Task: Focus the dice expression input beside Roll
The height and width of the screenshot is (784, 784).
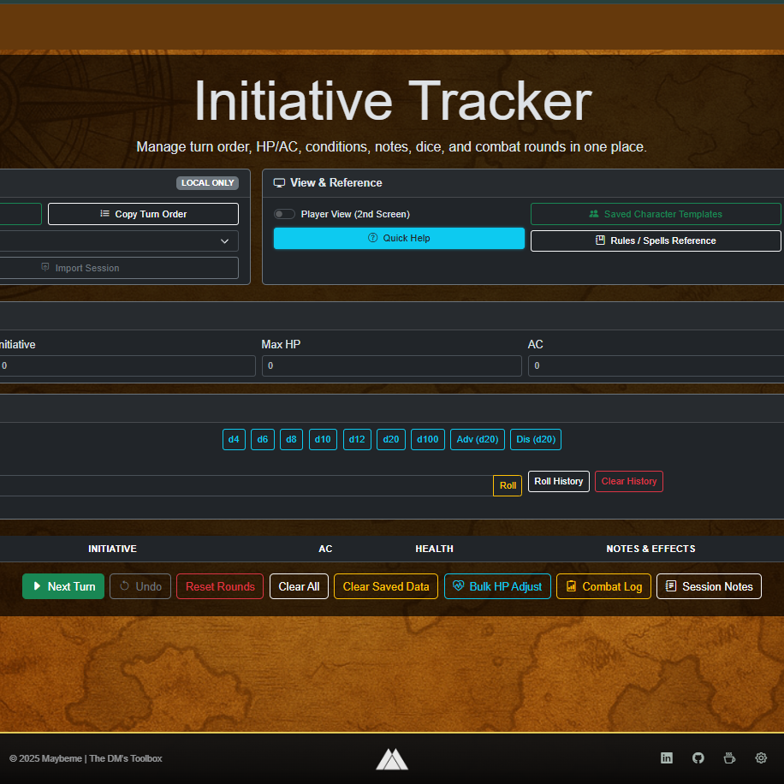Action: 246,485
